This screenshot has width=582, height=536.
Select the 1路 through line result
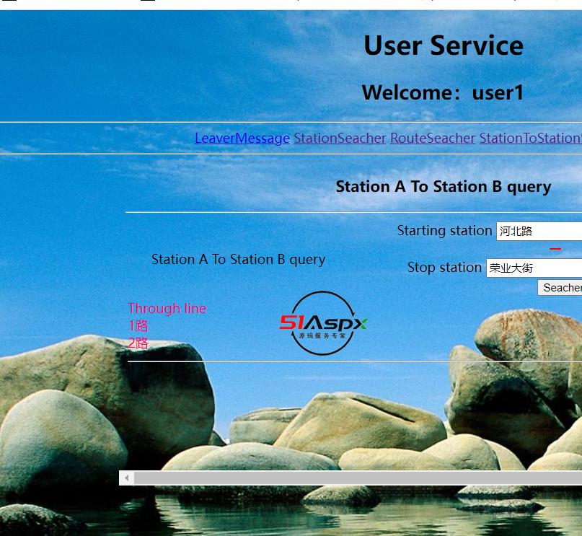point(138,326)
